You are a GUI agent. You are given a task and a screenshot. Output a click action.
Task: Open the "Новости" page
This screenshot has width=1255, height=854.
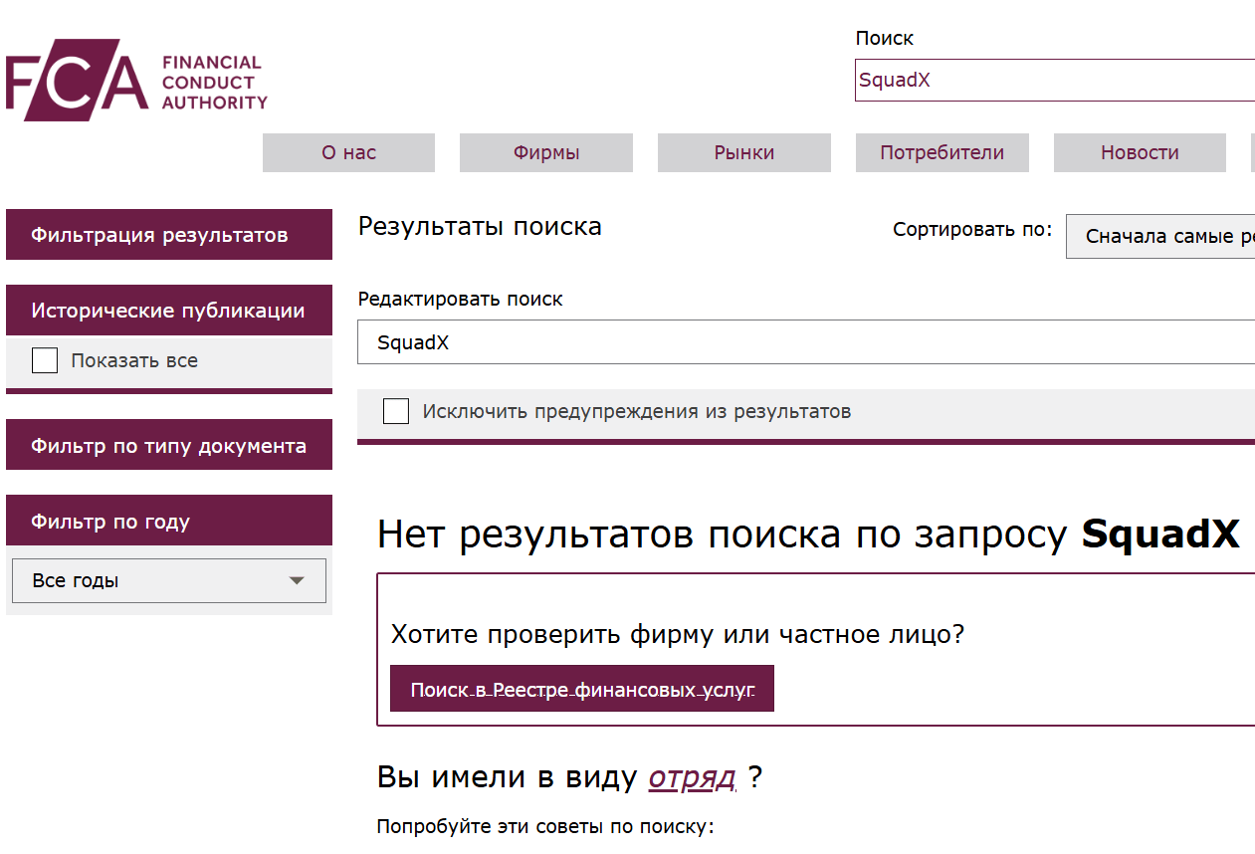(1140, 152)
